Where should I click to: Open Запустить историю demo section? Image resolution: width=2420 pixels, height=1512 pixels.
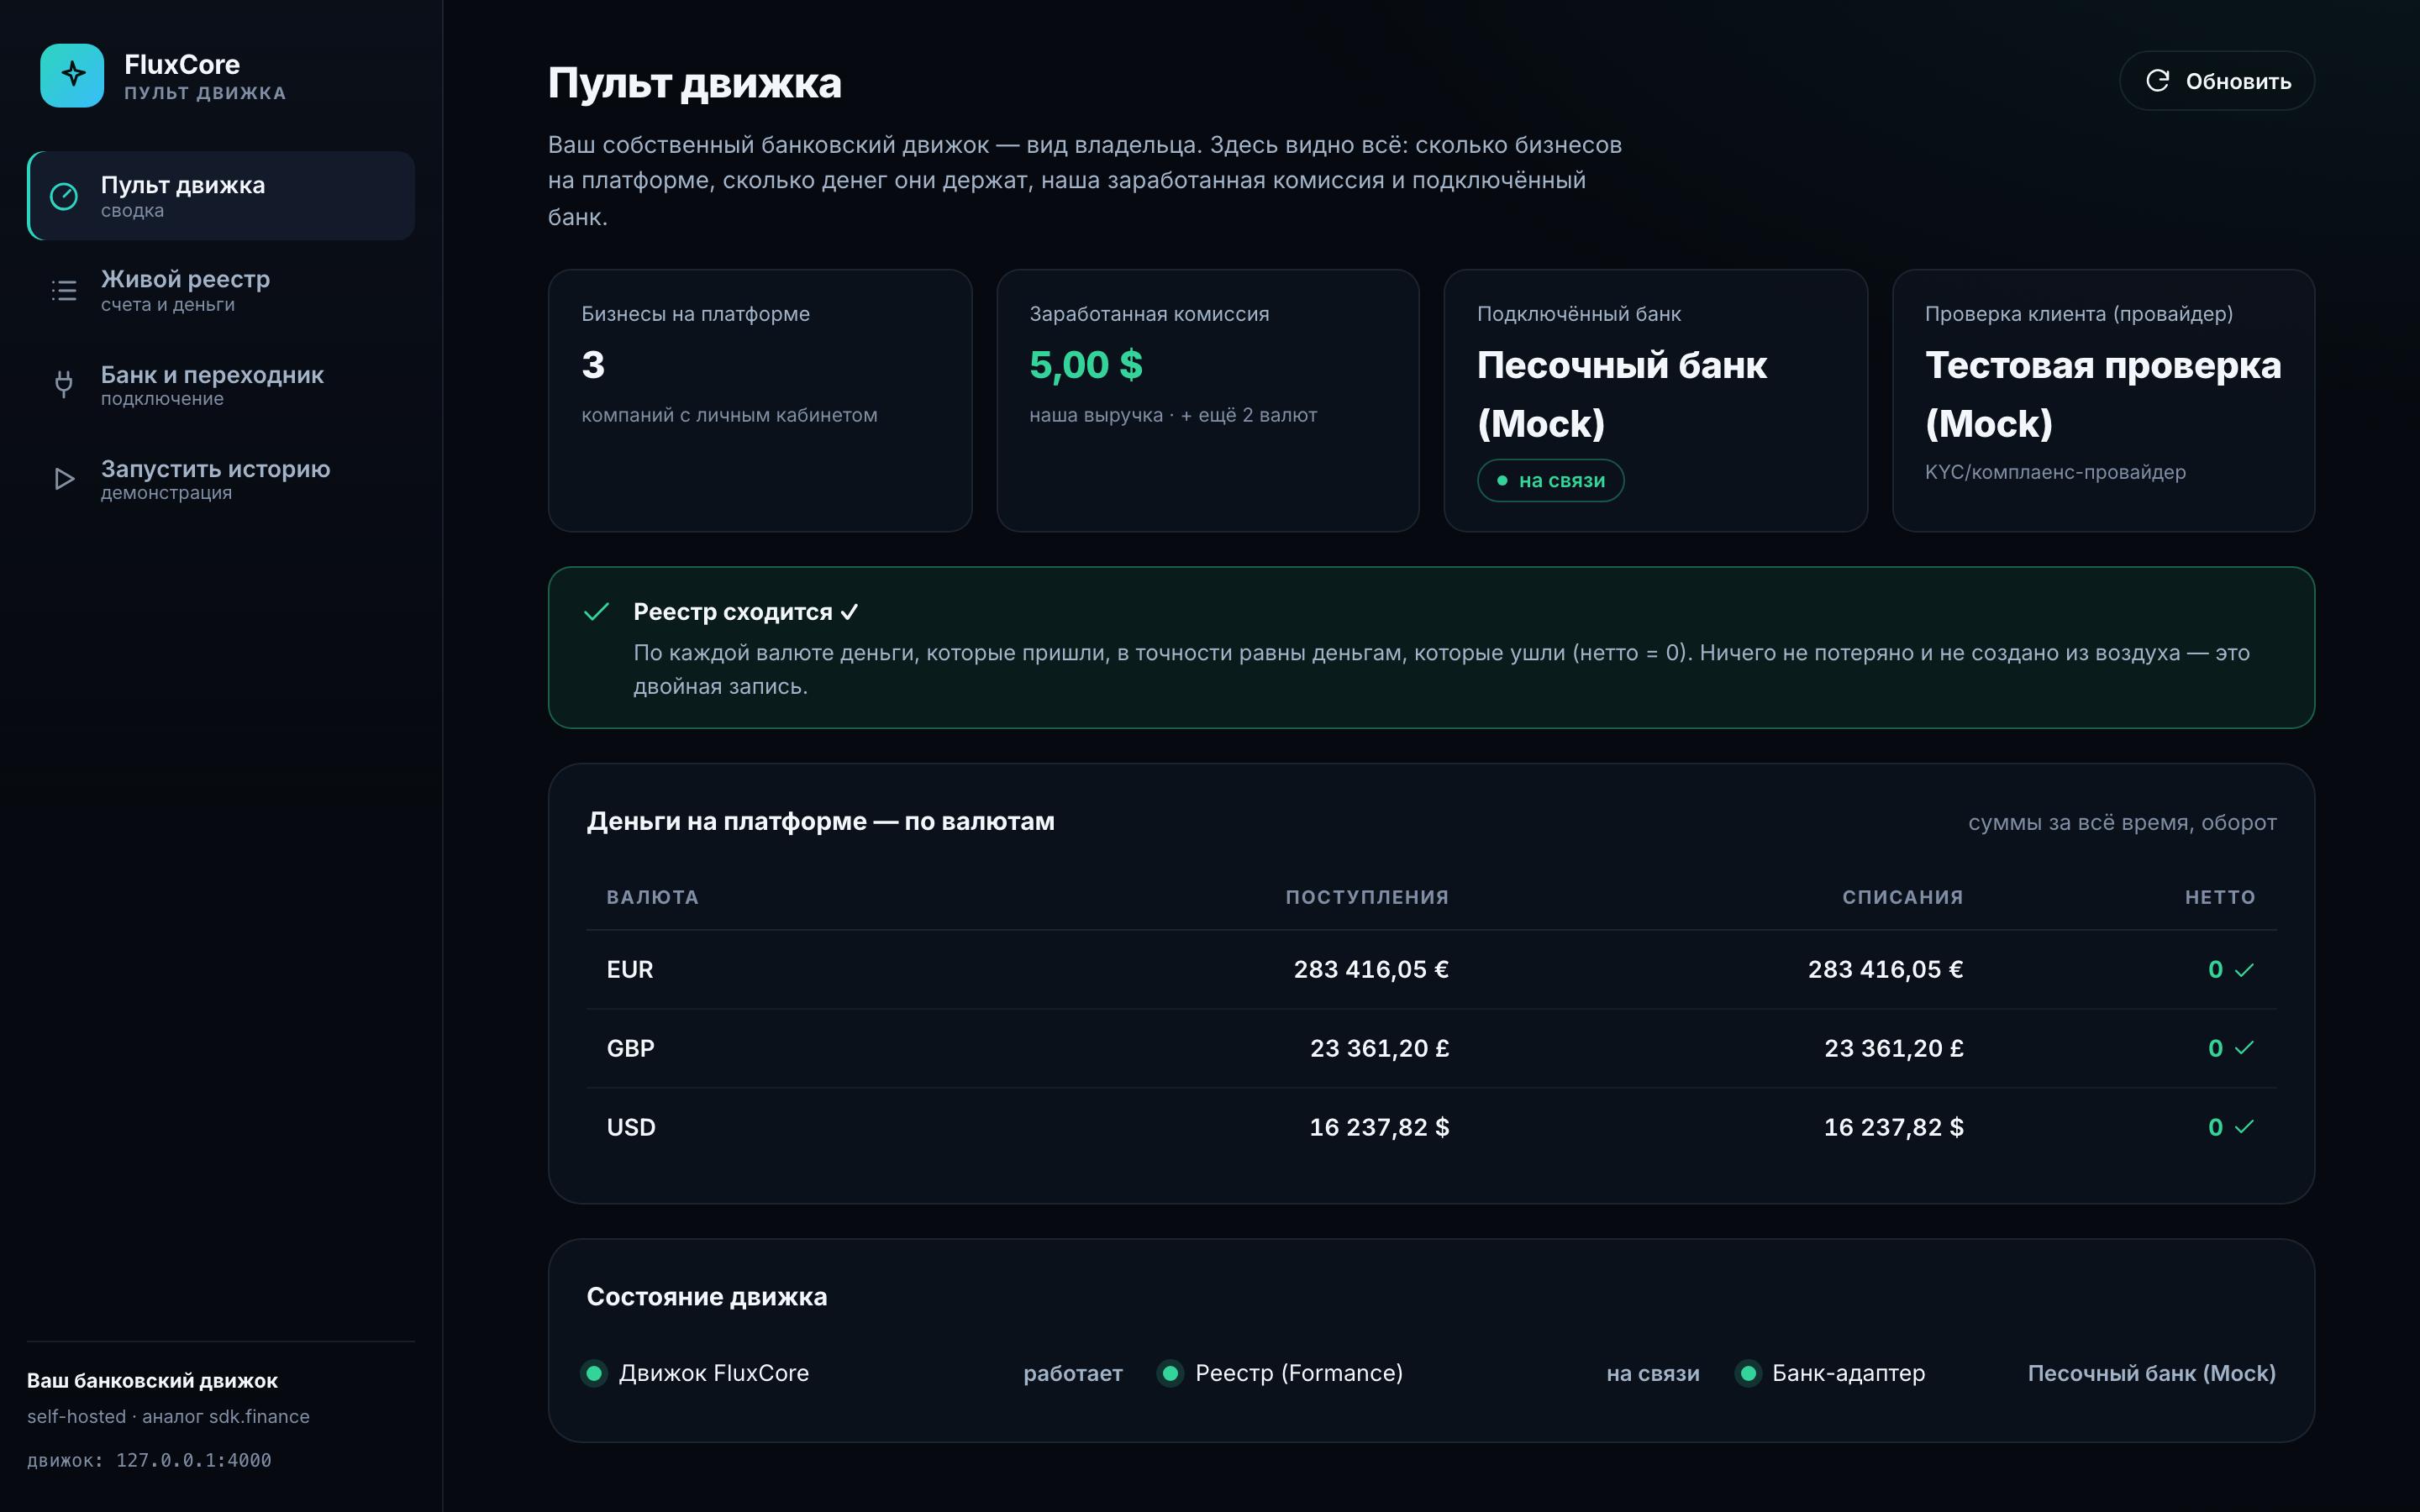[x=221, y=479]
